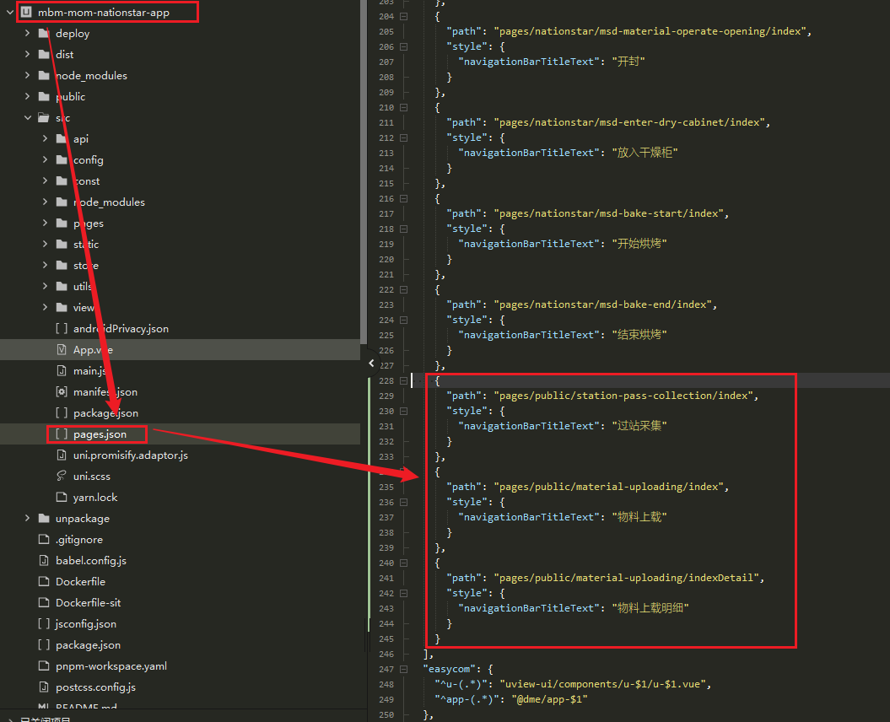The height and width of the screenshot is (722, 890).
Task: Collapse the src folder chevron
Action: coord(27,118)
